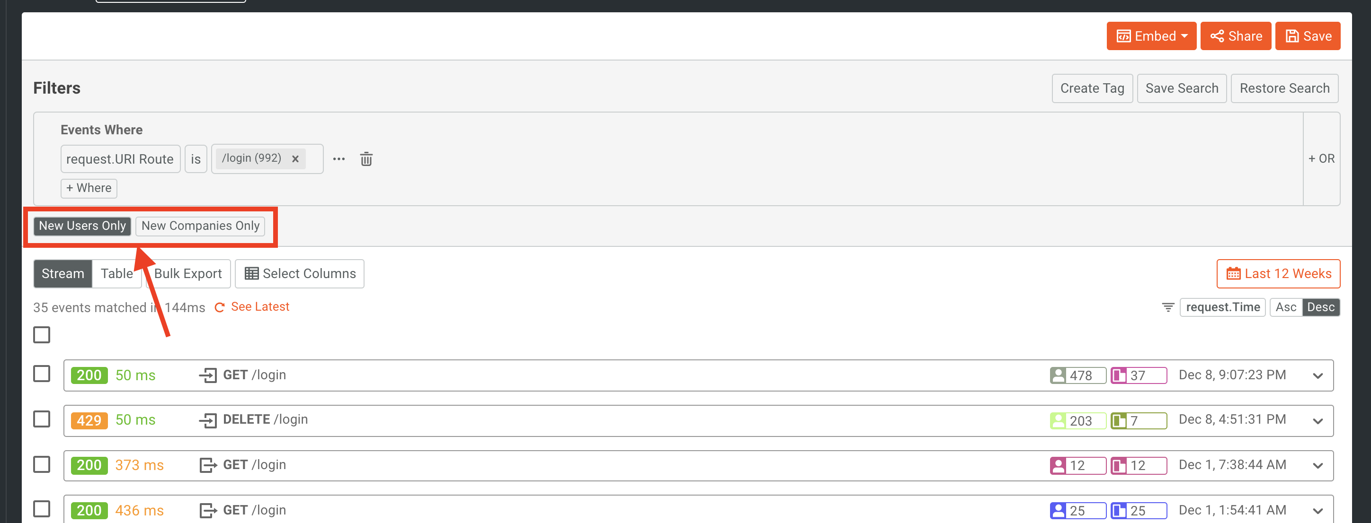The image size is (1371, 523).
Task: Click the user 478 badge
Action: tap(1077, 375)
